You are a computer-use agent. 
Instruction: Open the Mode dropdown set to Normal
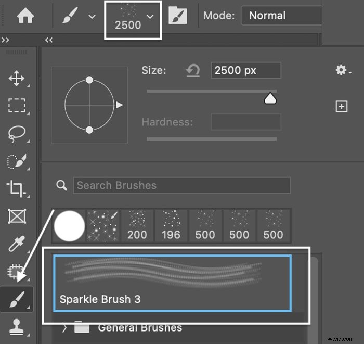point(281,16)
